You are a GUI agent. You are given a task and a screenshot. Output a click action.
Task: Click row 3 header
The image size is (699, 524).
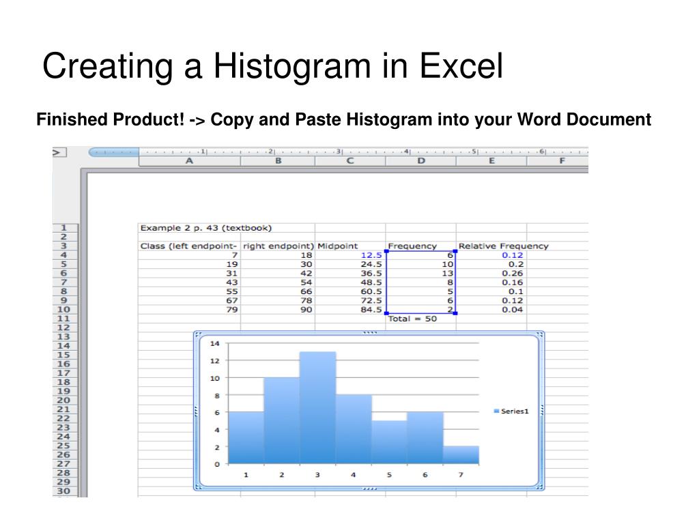click(x=65, y=246)
